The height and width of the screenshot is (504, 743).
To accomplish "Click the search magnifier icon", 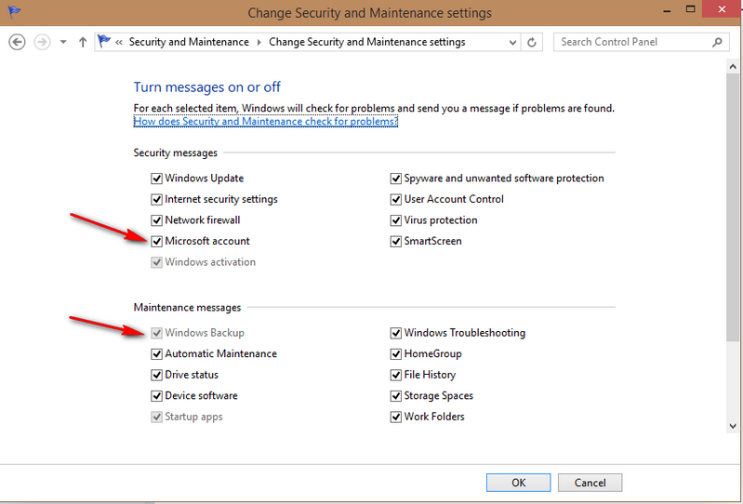I will [x=717, y=42].
